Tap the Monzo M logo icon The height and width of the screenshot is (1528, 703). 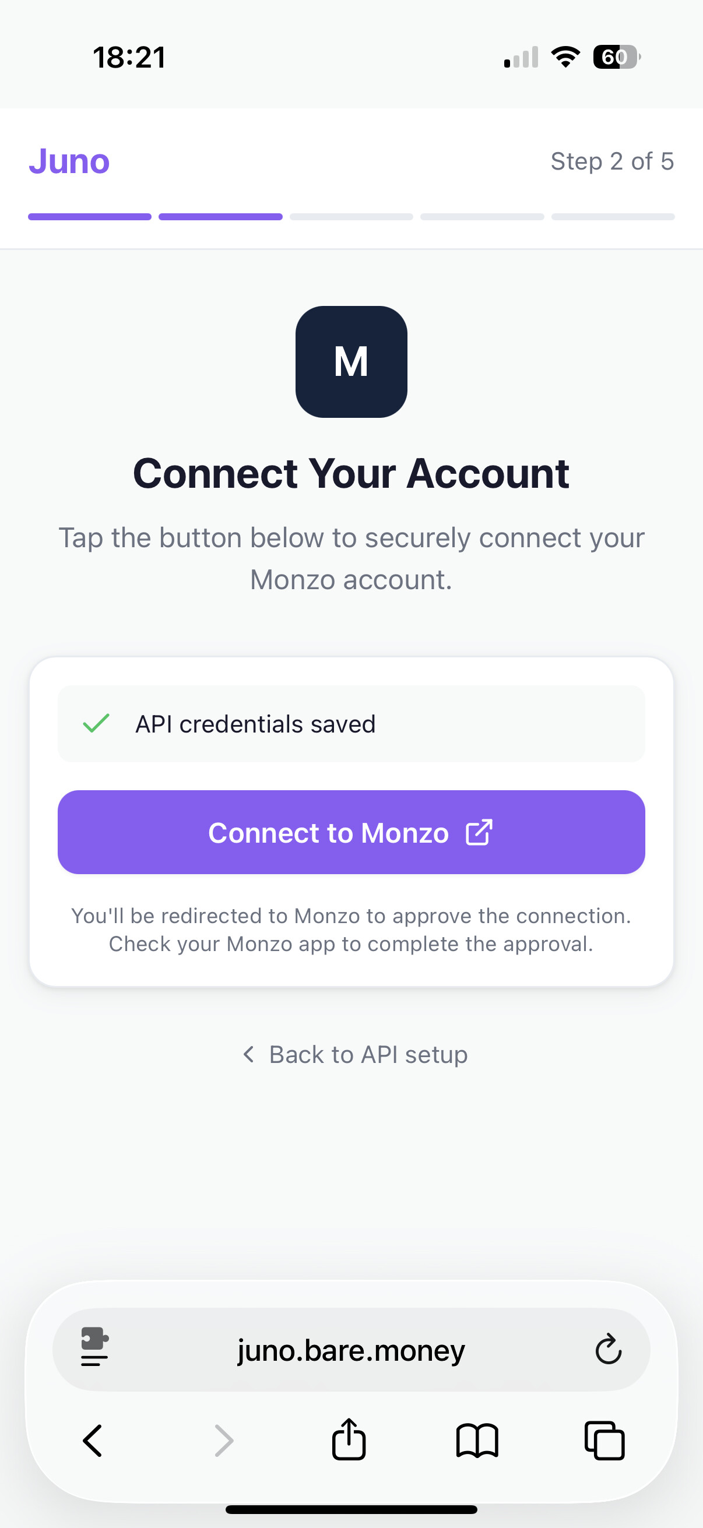pos(351,361)
